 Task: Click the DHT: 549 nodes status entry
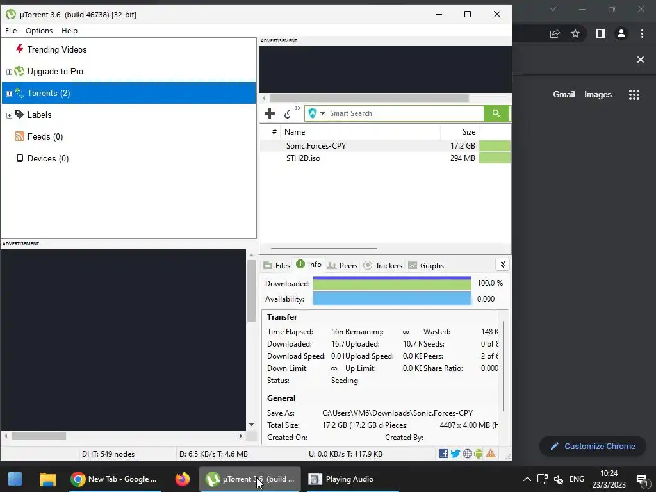(108, 454)
